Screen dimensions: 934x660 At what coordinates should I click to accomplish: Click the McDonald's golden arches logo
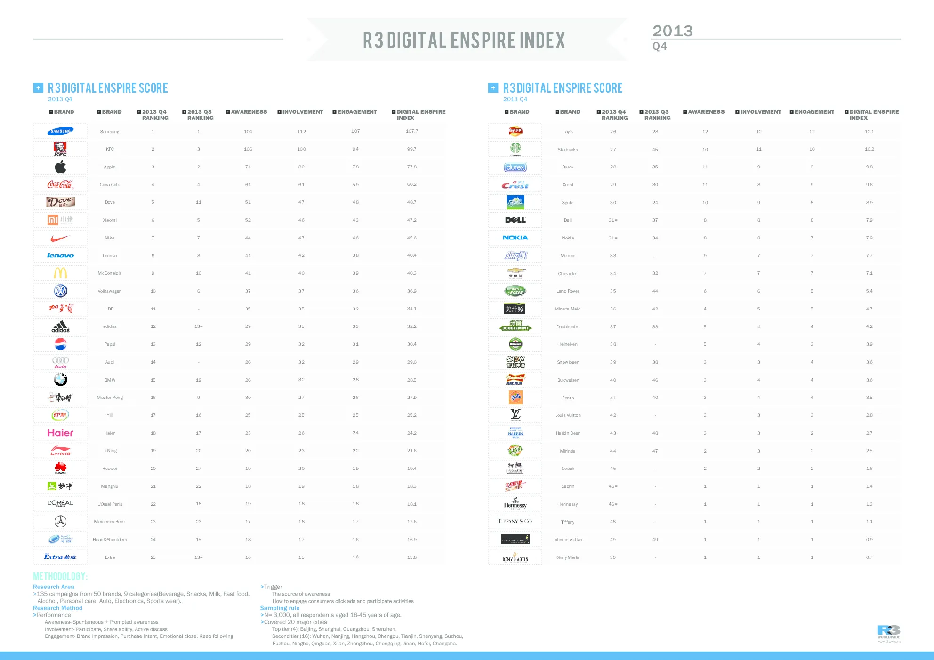pyautogui.click(x=60, y=273)
